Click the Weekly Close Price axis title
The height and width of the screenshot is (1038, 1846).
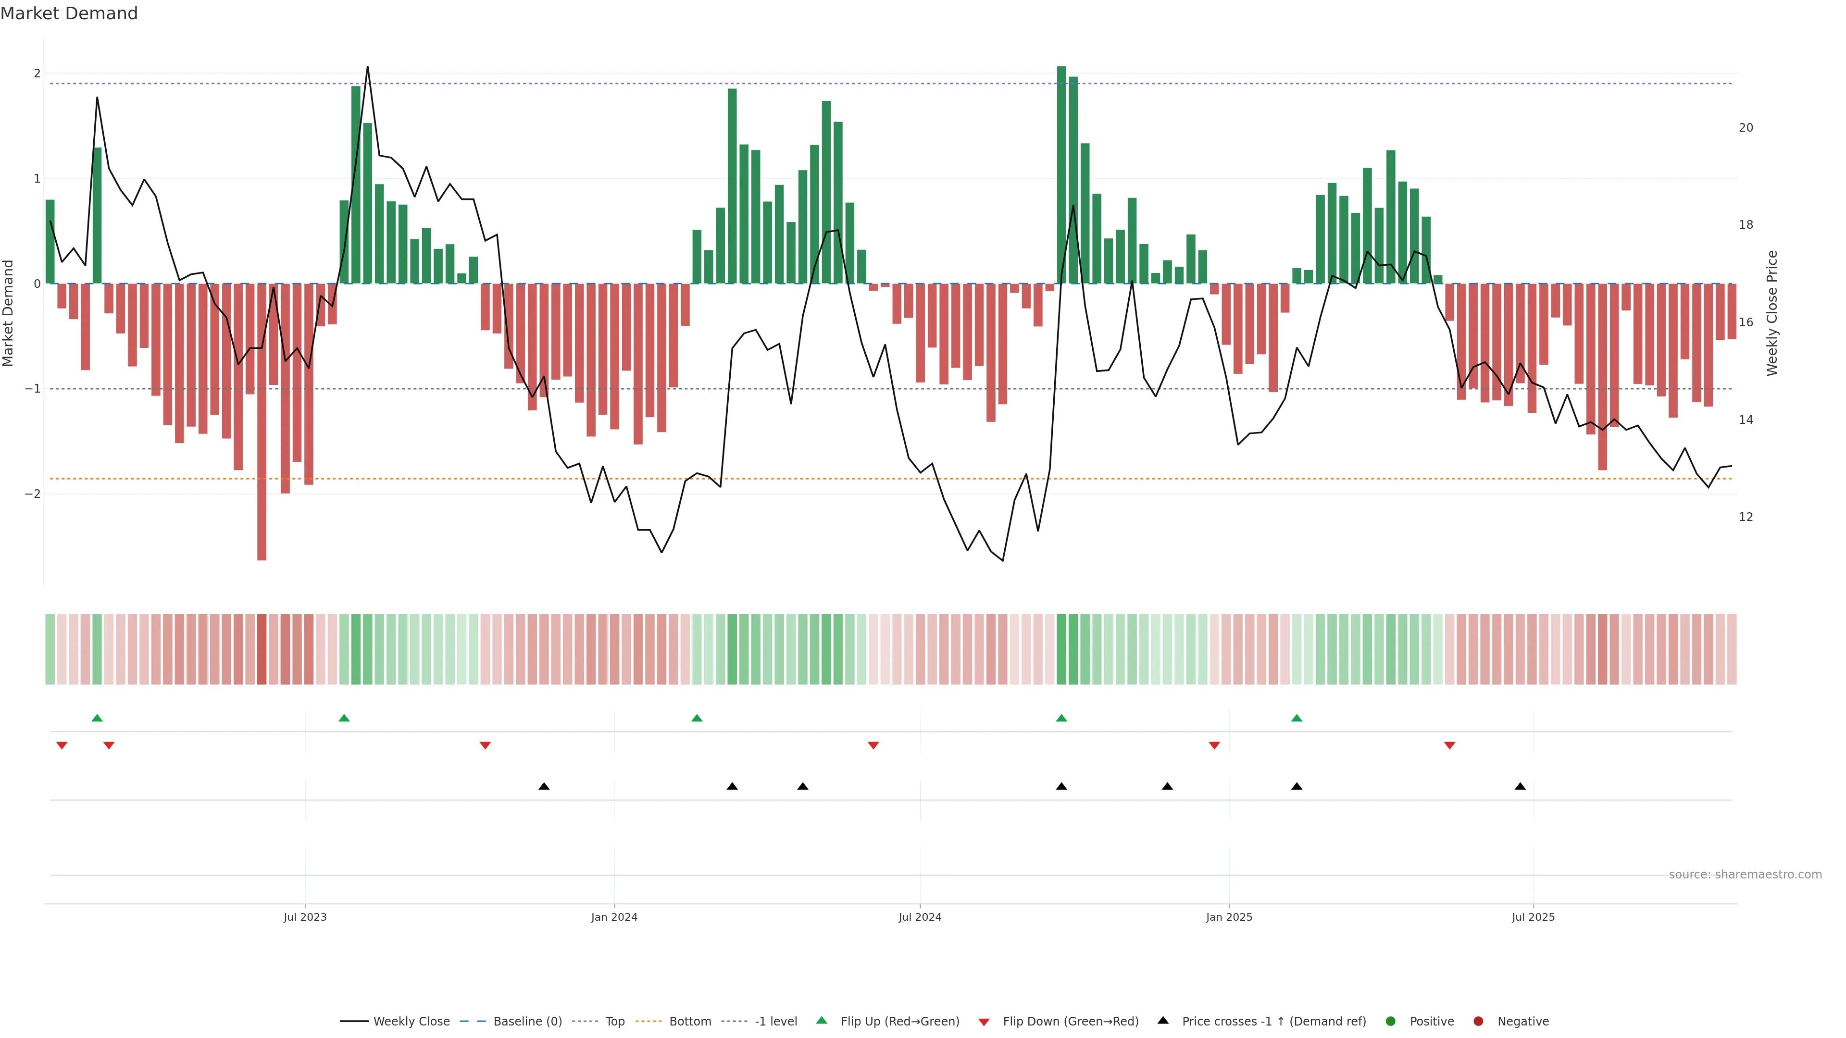point(1772,313)
